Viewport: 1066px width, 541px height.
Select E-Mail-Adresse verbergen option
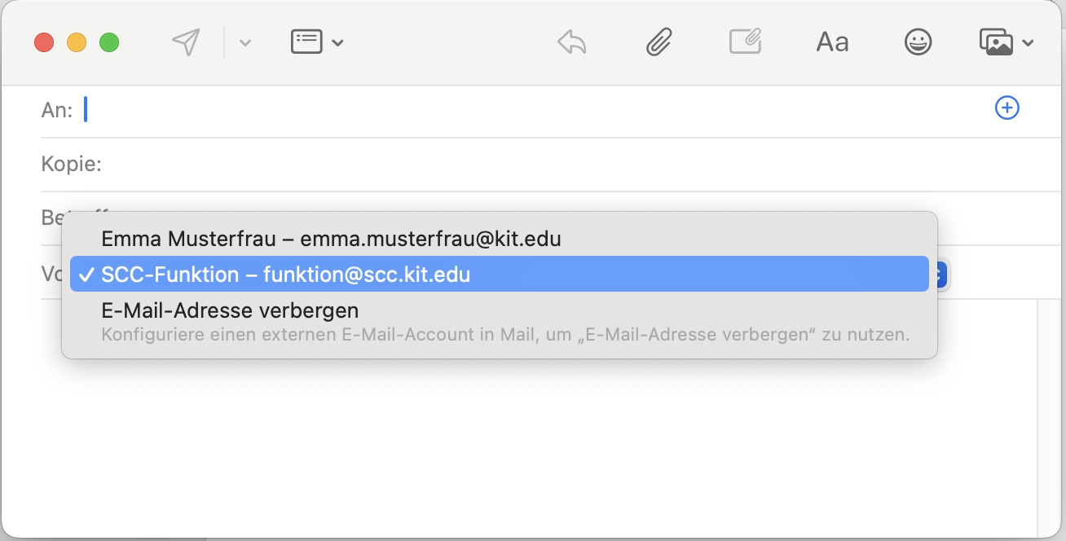(230, 310)
